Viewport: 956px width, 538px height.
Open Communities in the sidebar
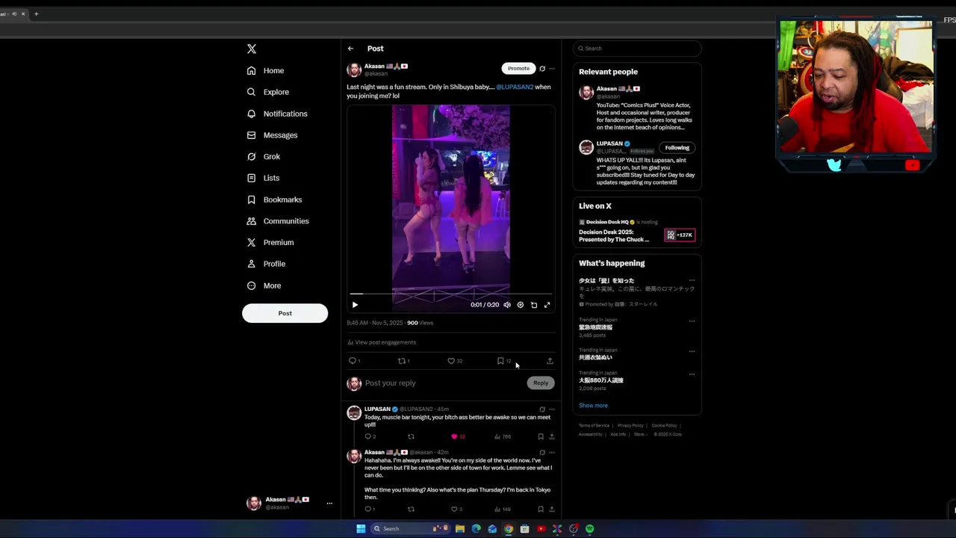pyautogui.click(x=276, y=221)
